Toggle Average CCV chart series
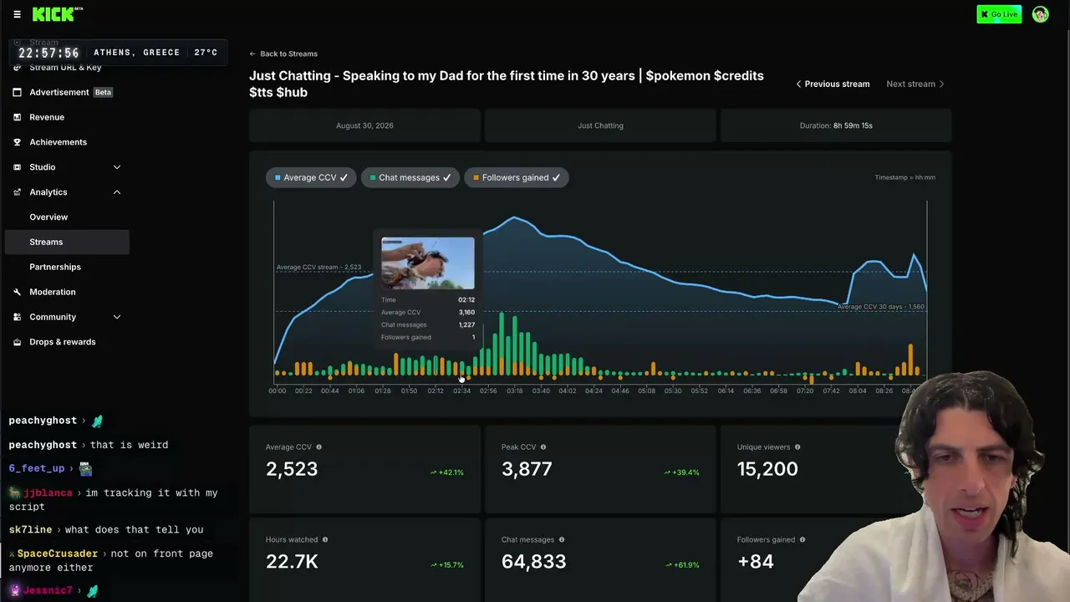Image resolution: width=1070 pixels, height=602 pixels. [x=311, y=177]
